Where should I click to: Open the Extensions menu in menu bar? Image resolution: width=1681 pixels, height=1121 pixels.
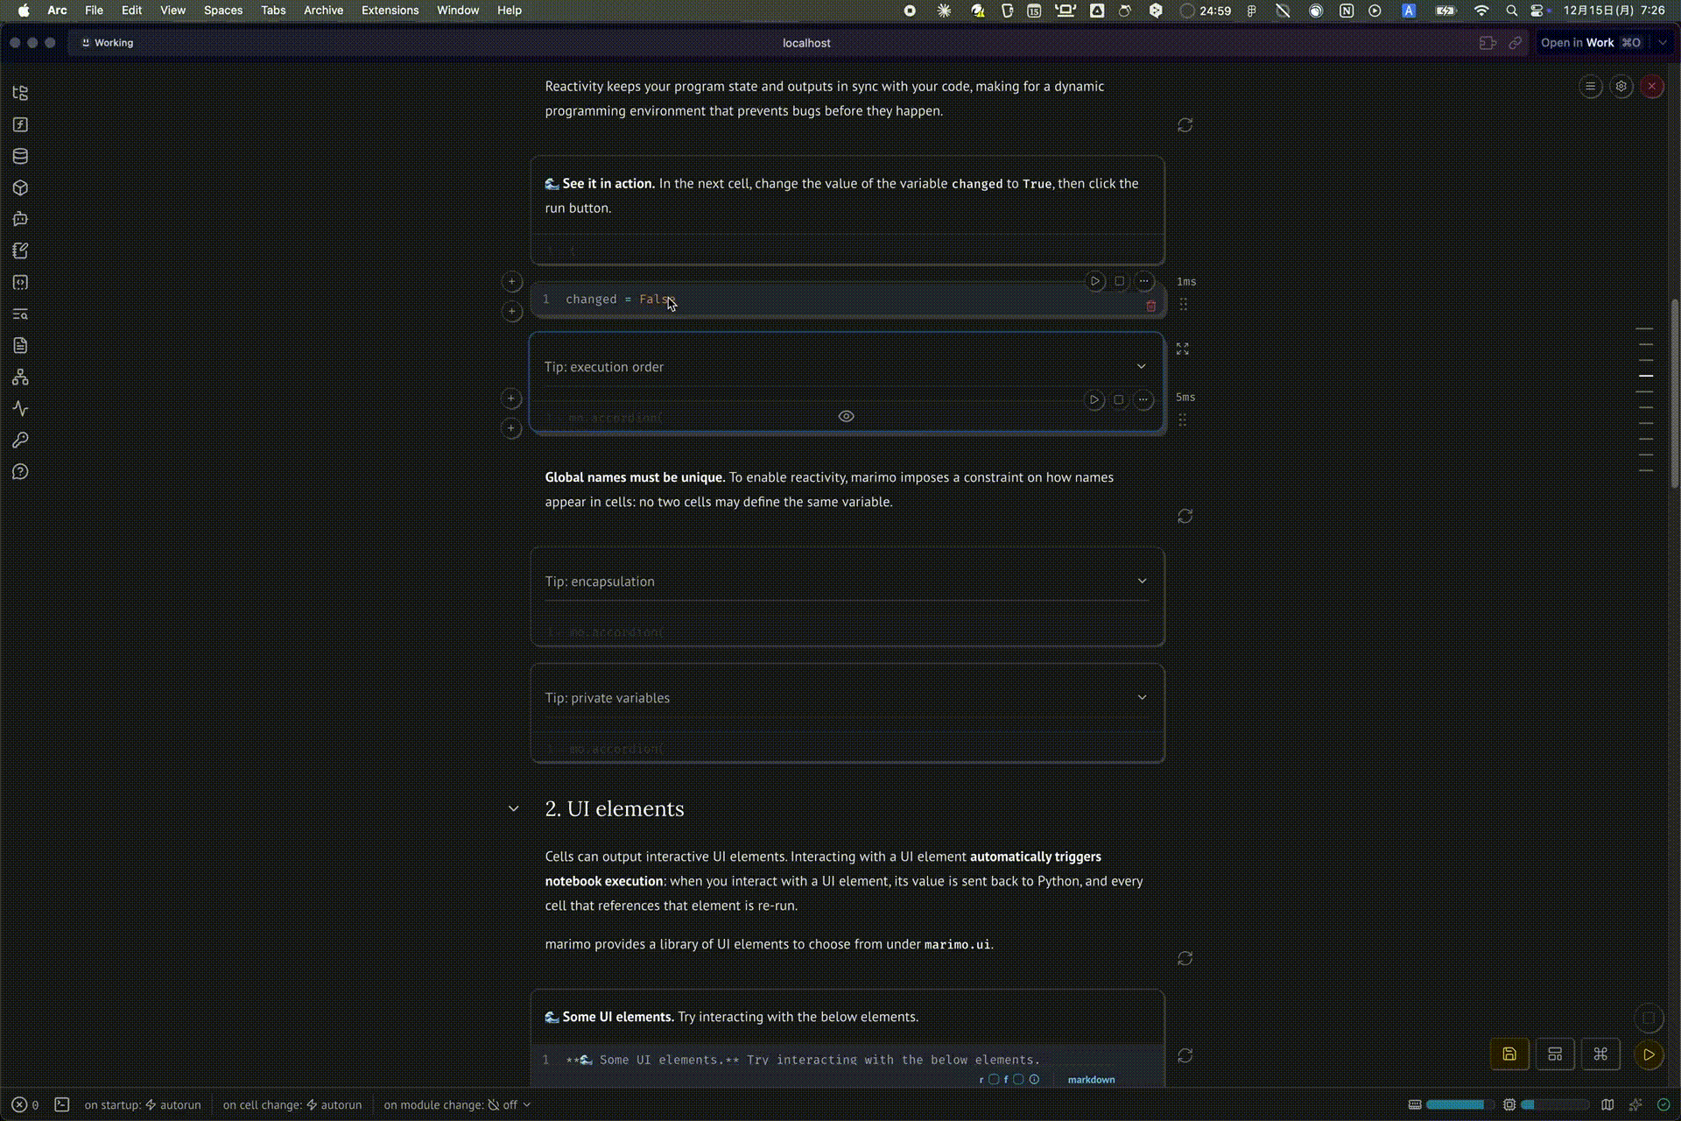pyautogui.click(x=390, y=11)
